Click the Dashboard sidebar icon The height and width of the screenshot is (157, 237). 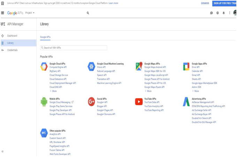2,36
